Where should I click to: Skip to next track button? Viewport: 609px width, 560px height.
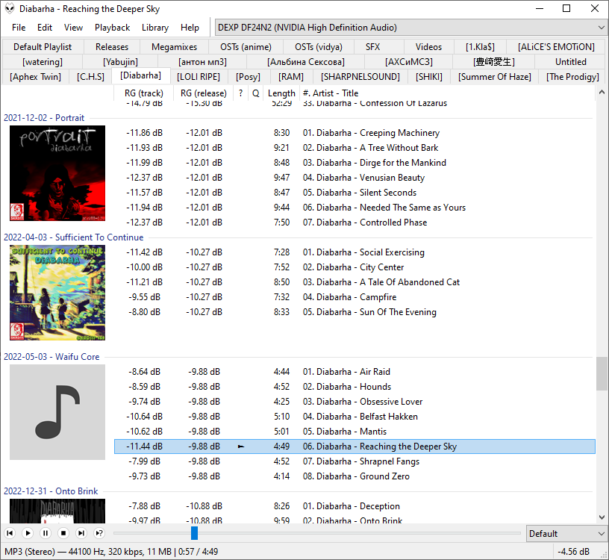point(81,533)
